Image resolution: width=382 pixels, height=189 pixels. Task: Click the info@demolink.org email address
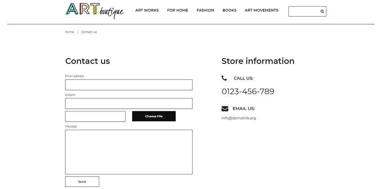click(x=239, y=118)
